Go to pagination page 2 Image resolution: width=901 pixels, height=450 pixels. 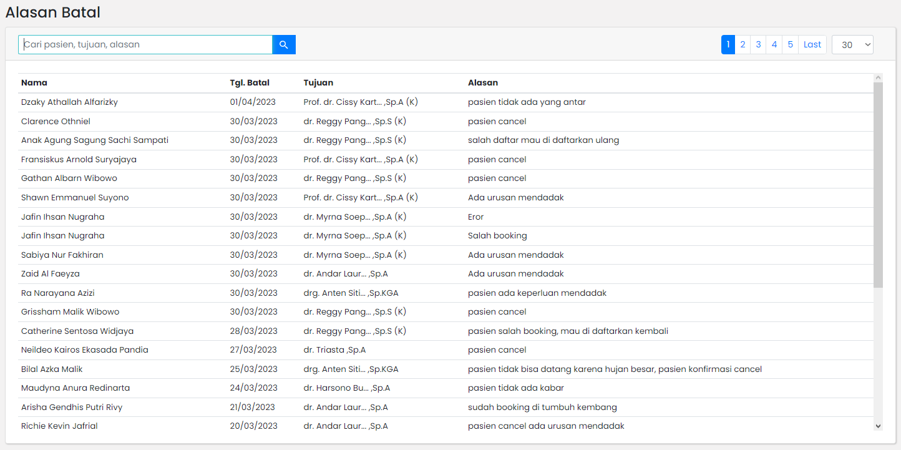click(x=743, y=44)
